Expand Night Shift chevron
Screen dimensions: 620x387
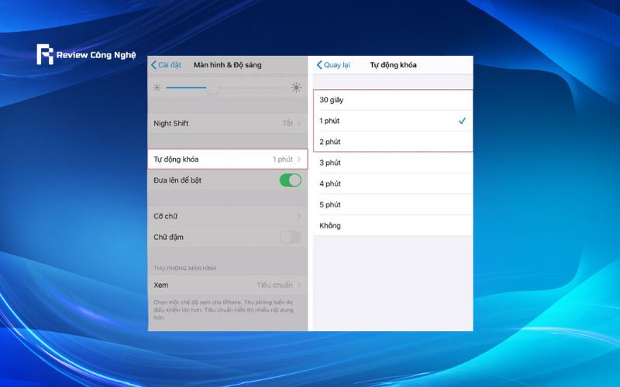point(299,123)
